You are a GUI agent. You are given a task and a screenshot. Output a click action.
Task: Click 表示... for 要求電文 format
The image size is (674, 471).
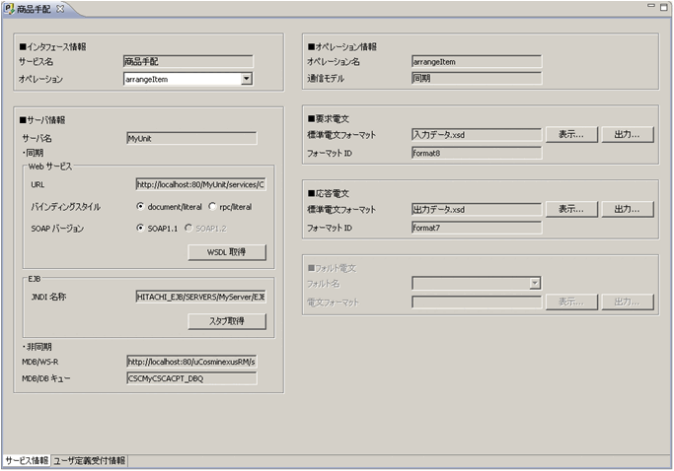tap(571, 134)
